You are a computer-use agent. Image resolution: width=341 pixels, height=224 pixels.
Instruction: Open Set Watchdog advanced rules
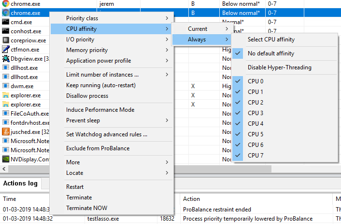point(112,134)
